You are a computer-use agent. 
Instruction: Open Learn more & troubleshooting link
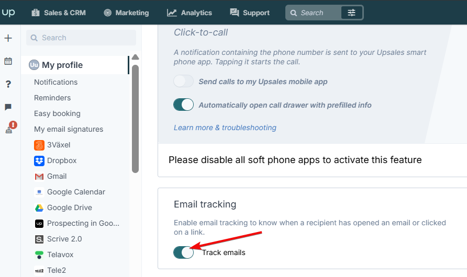click(225, 128)
